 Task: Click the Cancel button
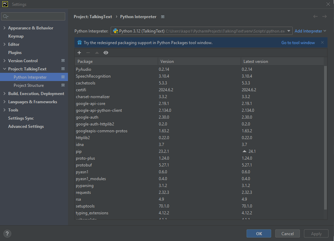coord(287,233)
